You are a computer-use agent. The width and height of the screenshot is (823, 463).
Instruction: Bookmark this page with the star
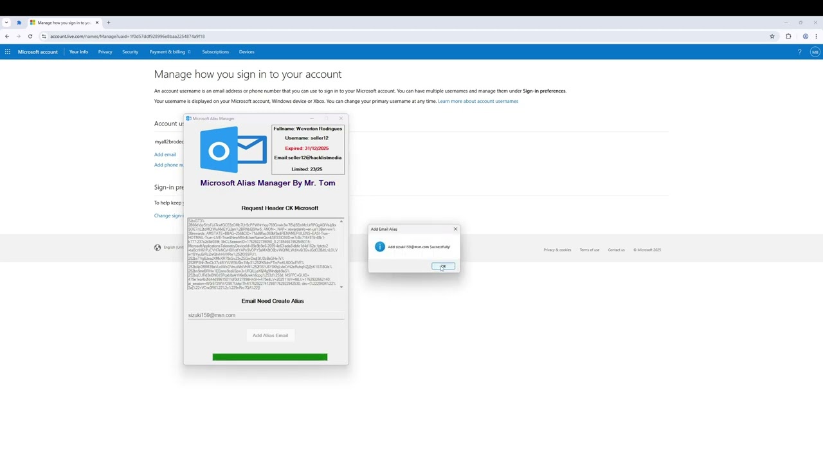point(772,36)
